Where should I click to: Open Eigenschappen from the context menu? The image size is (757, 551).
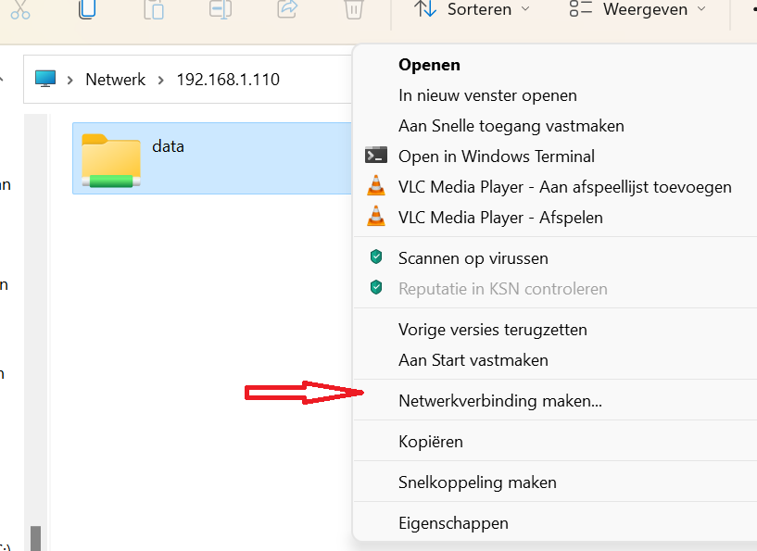(x=453, y=522)
